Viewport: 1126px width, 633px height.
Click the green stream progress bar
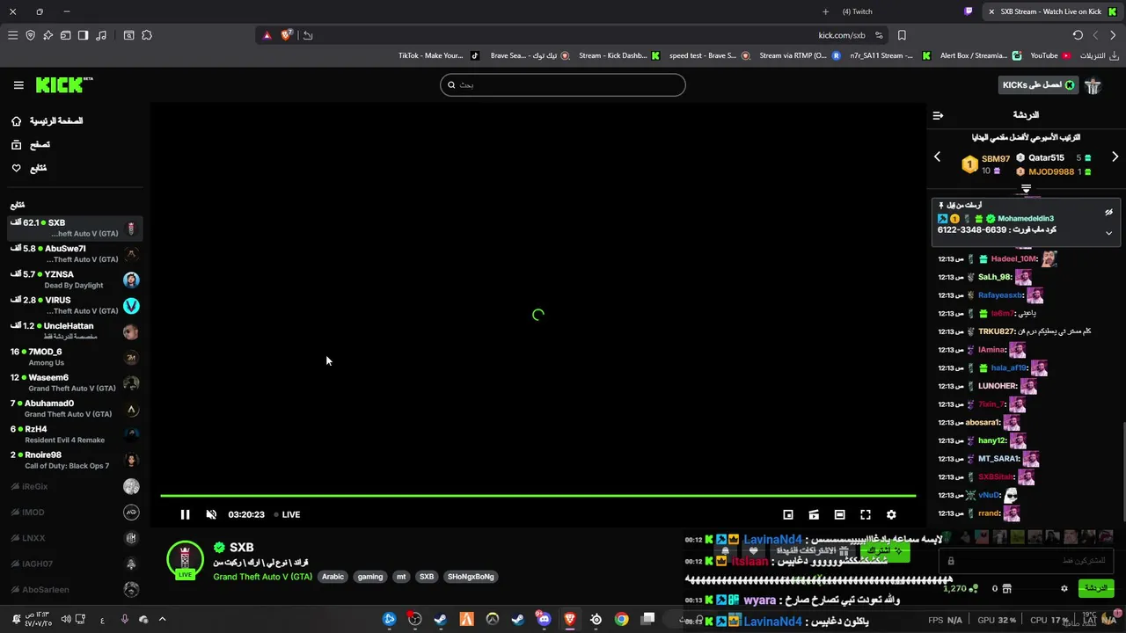click(x=537, y=496)
